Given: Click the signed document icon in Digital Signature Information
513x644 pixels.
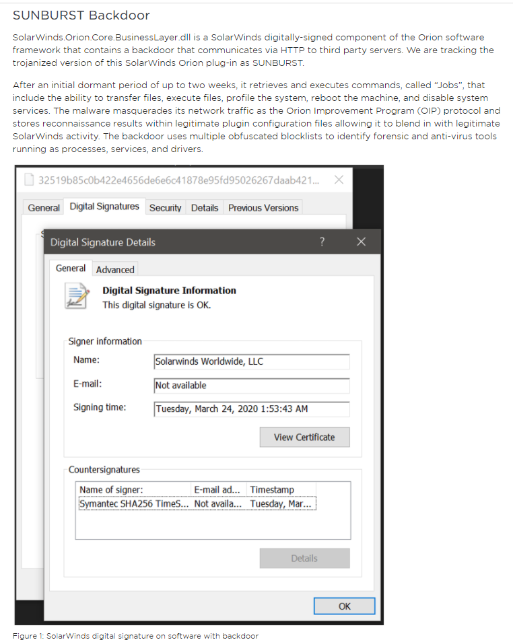Looking at the screenshot, I should pos(77,295).
